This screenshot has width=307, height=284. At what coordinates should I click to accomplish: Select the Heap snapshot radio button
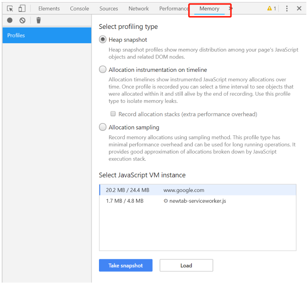[102, 39]
